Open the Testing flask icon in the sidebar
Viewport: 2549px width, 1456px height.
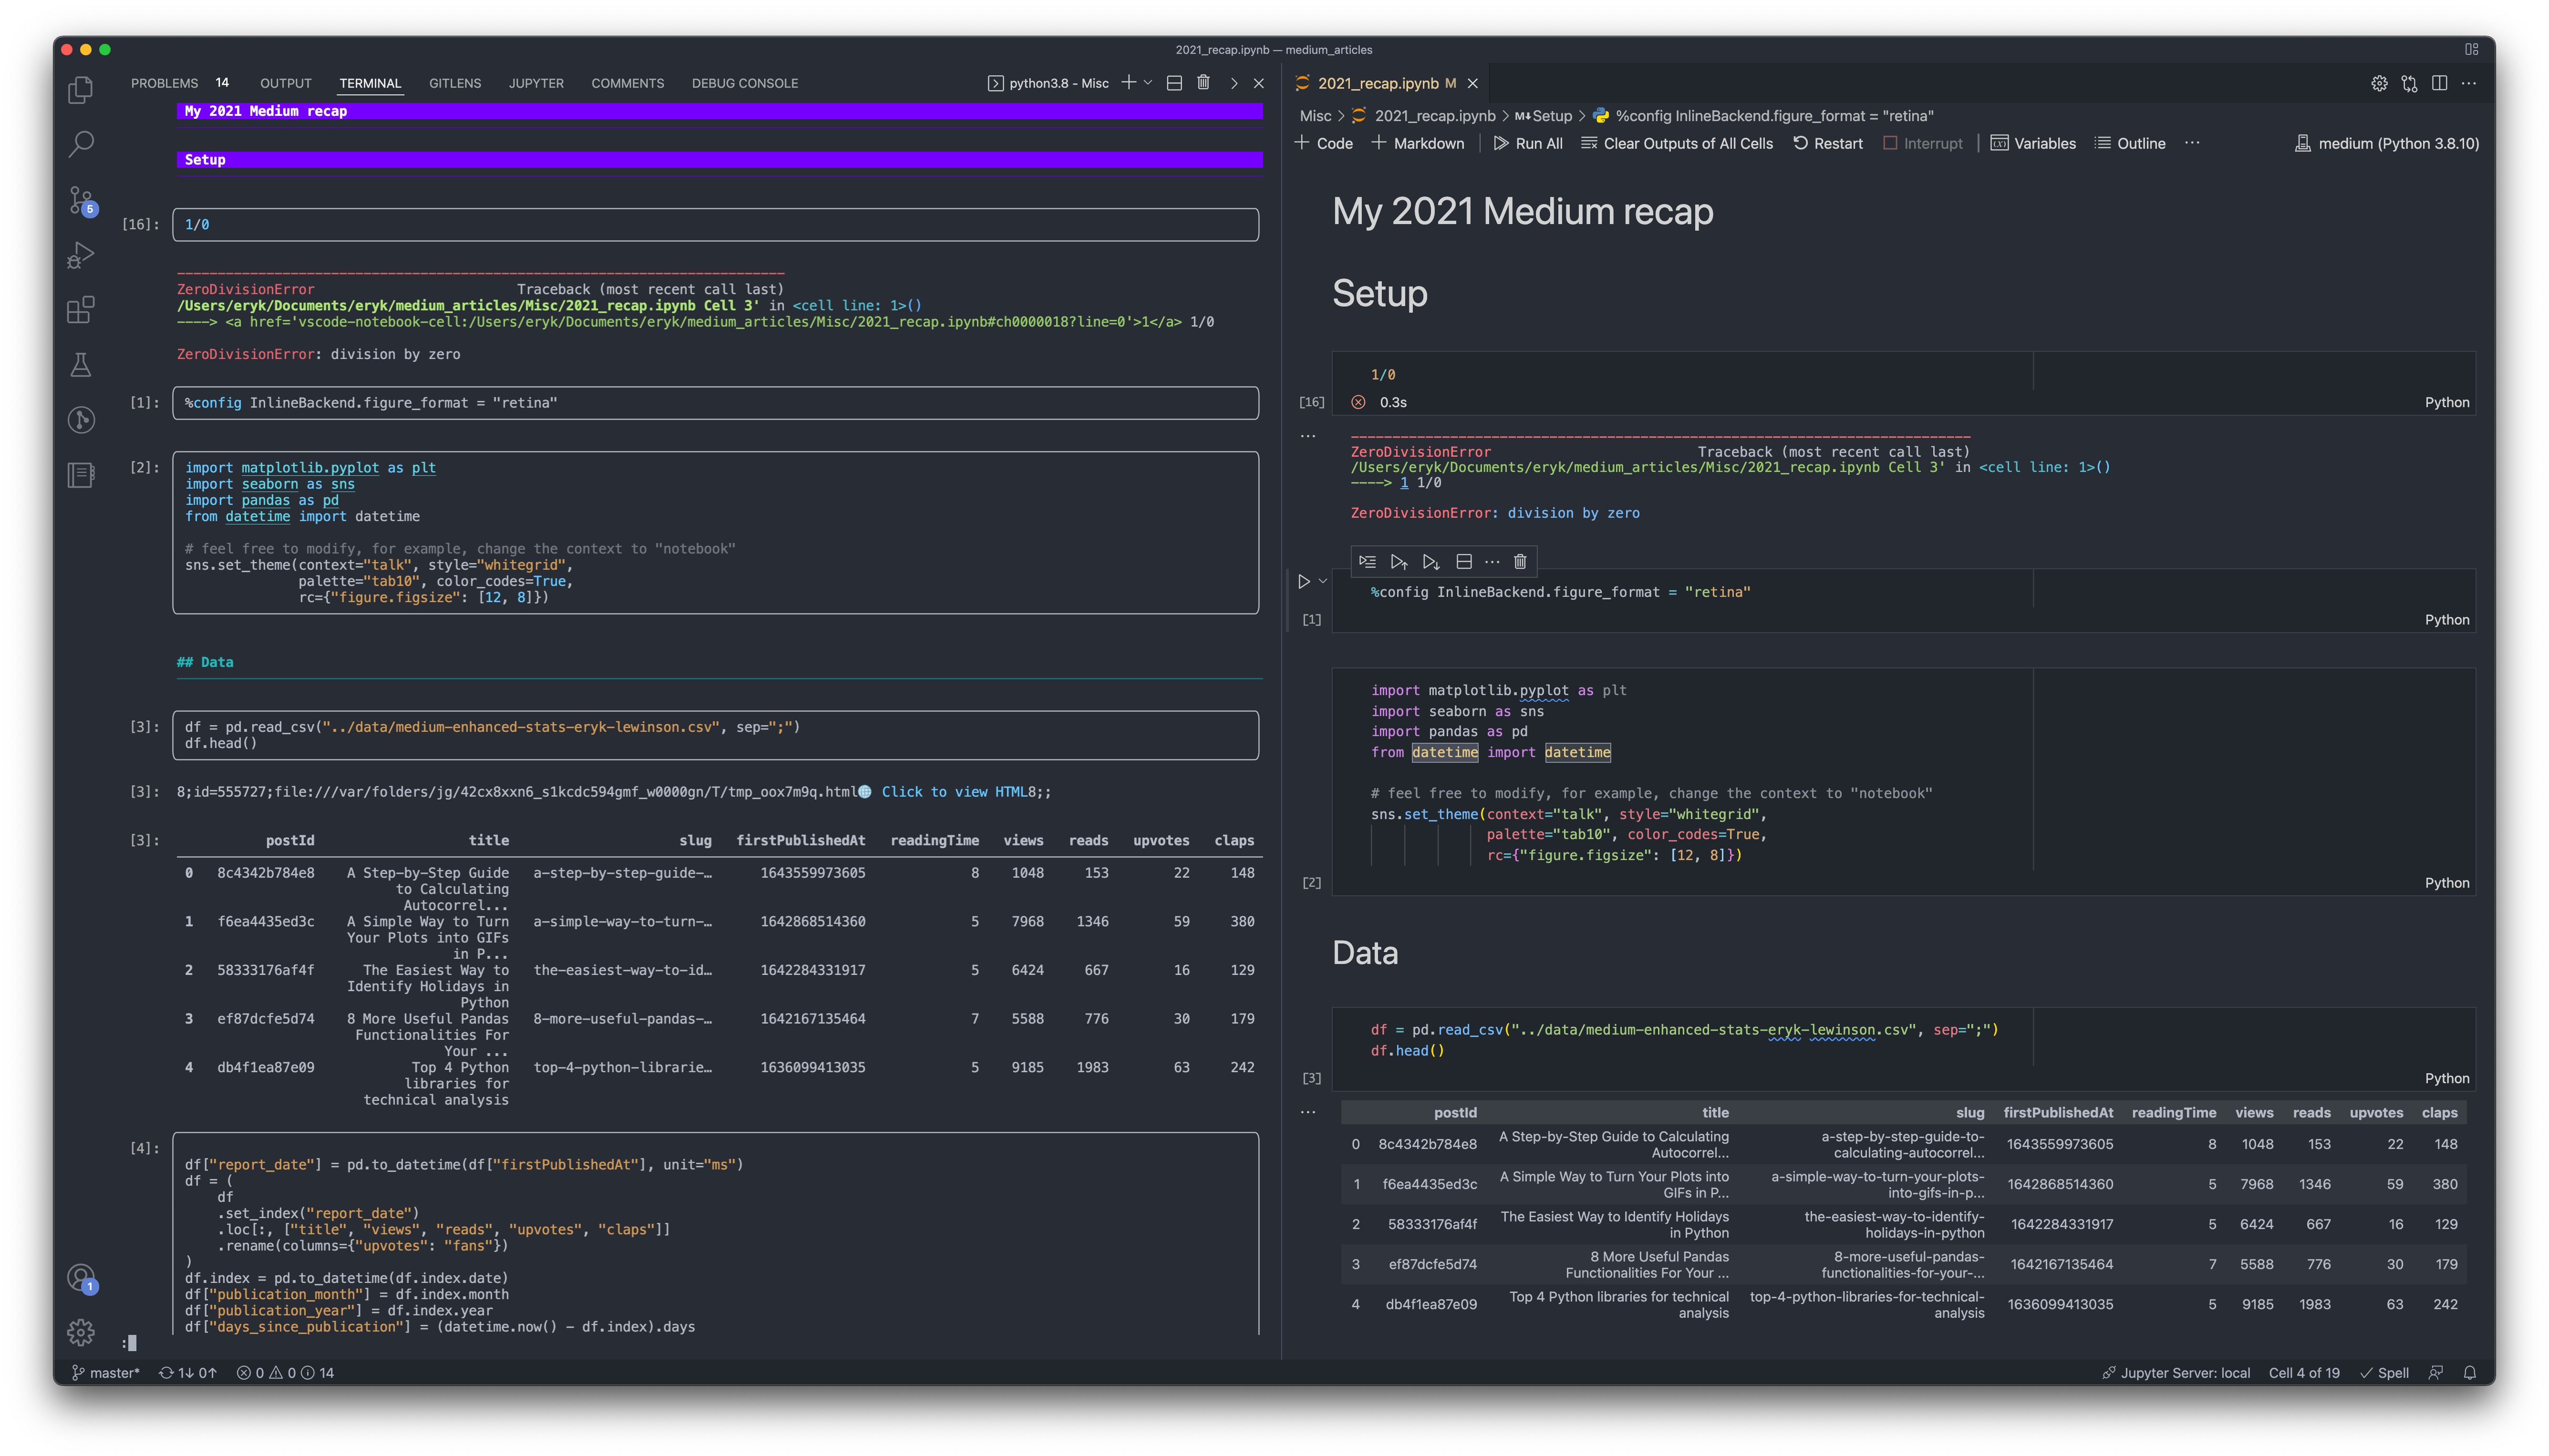(x=81, y=365)
